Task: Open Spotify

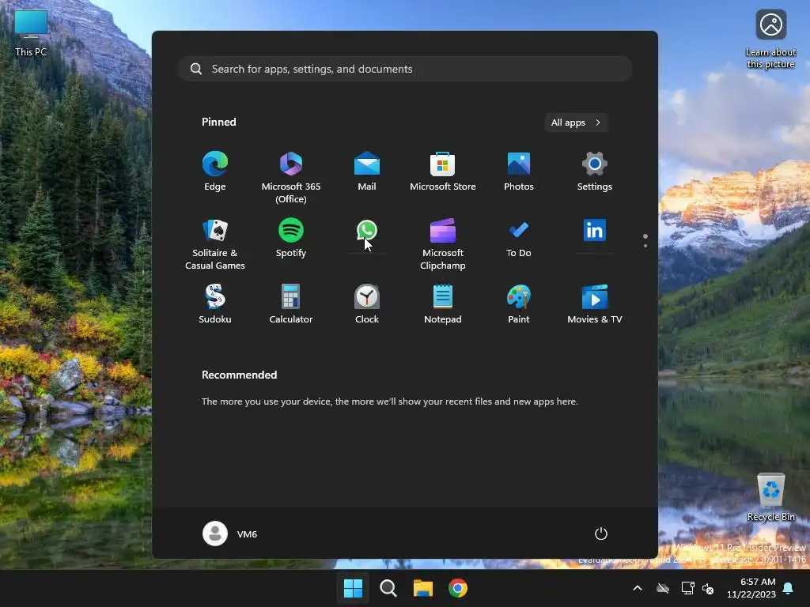Action: [x=291, y=238]
